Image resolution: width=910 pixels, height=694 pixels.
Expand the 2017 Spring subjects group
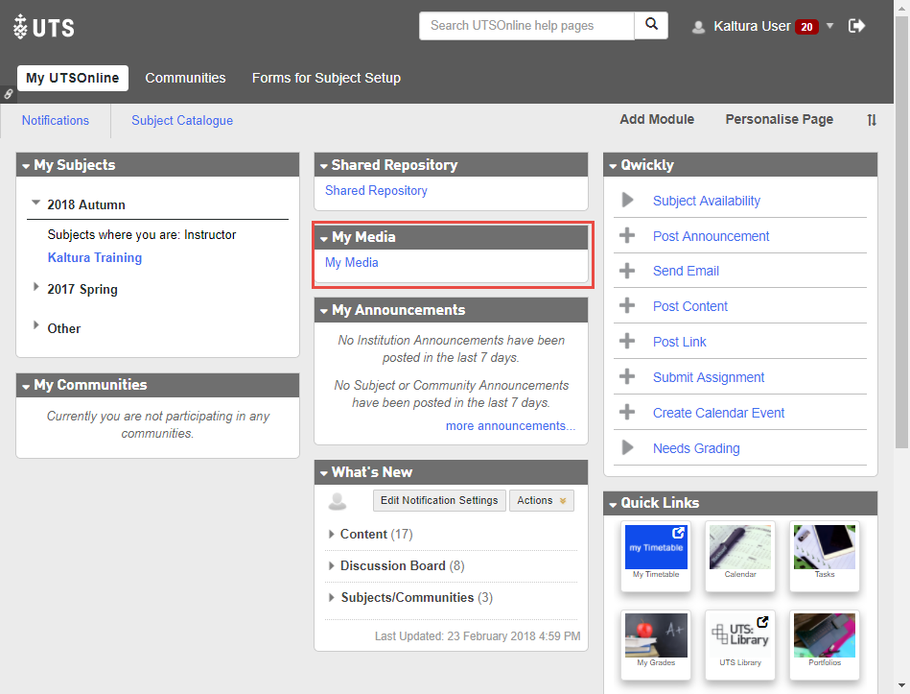(x=36, y=288)
